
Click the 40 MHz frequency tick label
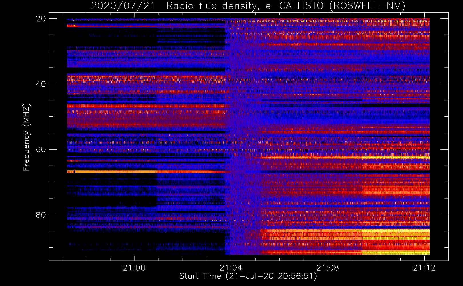point(41,84)
